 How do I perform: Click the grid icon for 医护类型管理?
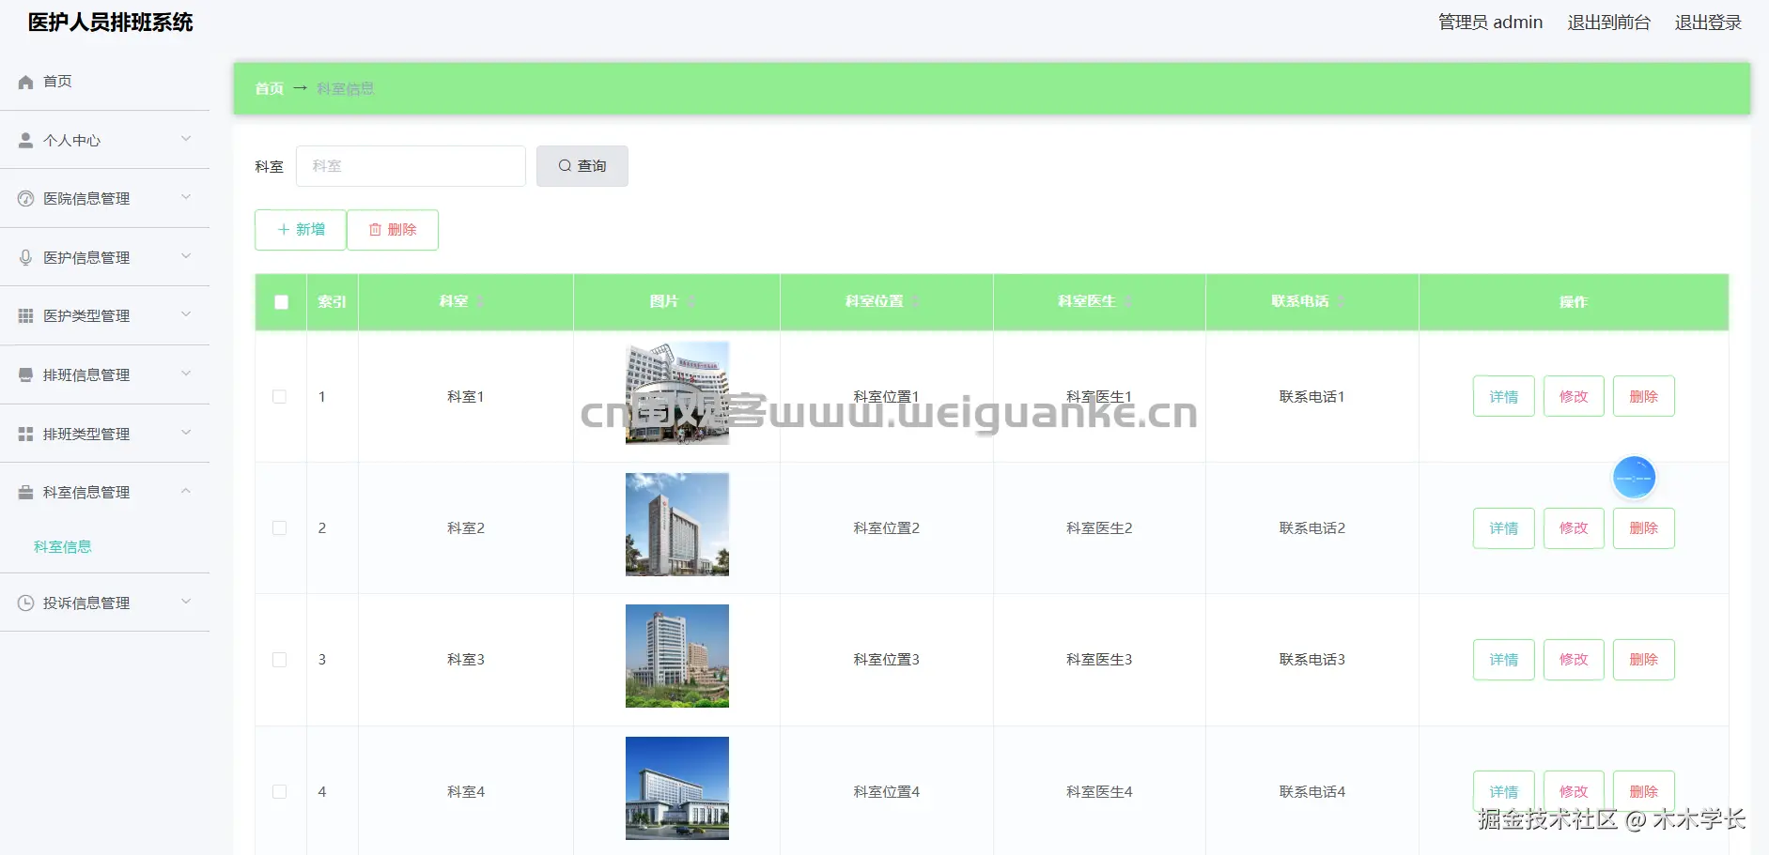pyautogui.click(x=26, y=315)
